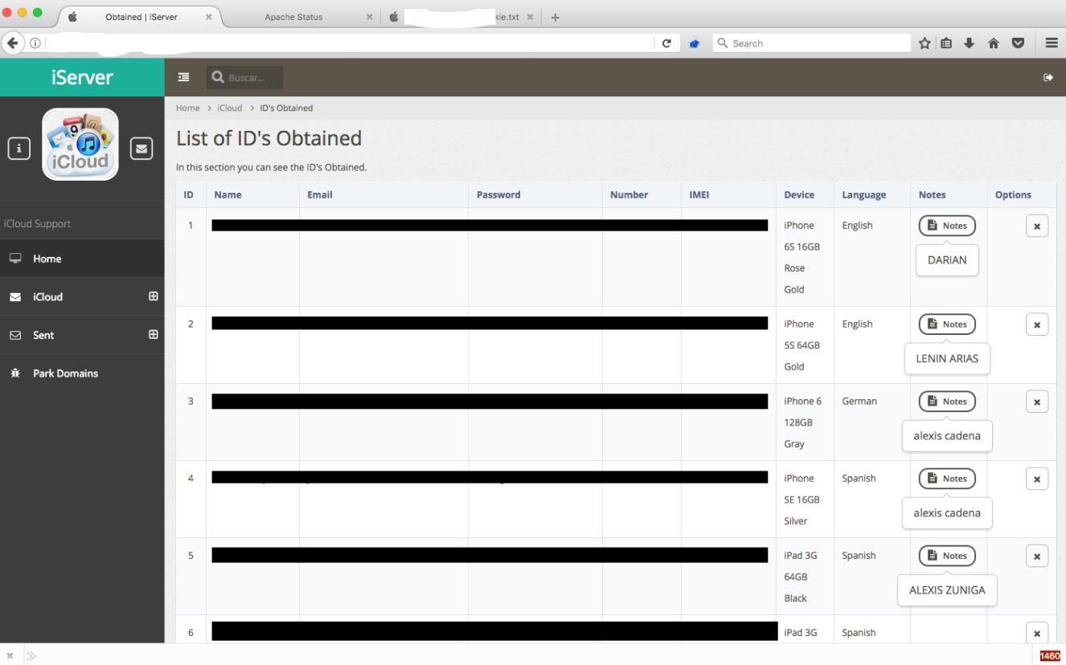The image size is (1066, 665).
Task: Click the envelope icon beside iCloud logo
Action: click(x=141, y=148)
